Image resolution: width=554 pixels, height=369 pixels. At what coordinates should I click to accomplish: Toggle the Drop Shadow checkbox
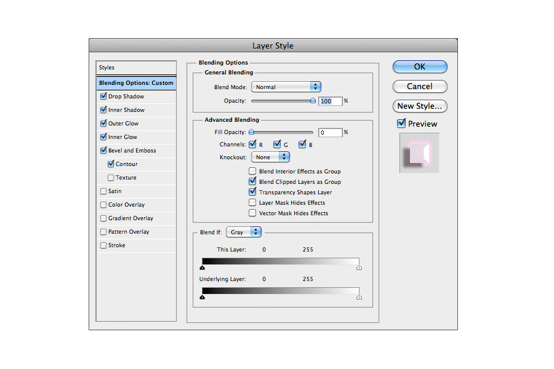103,97
